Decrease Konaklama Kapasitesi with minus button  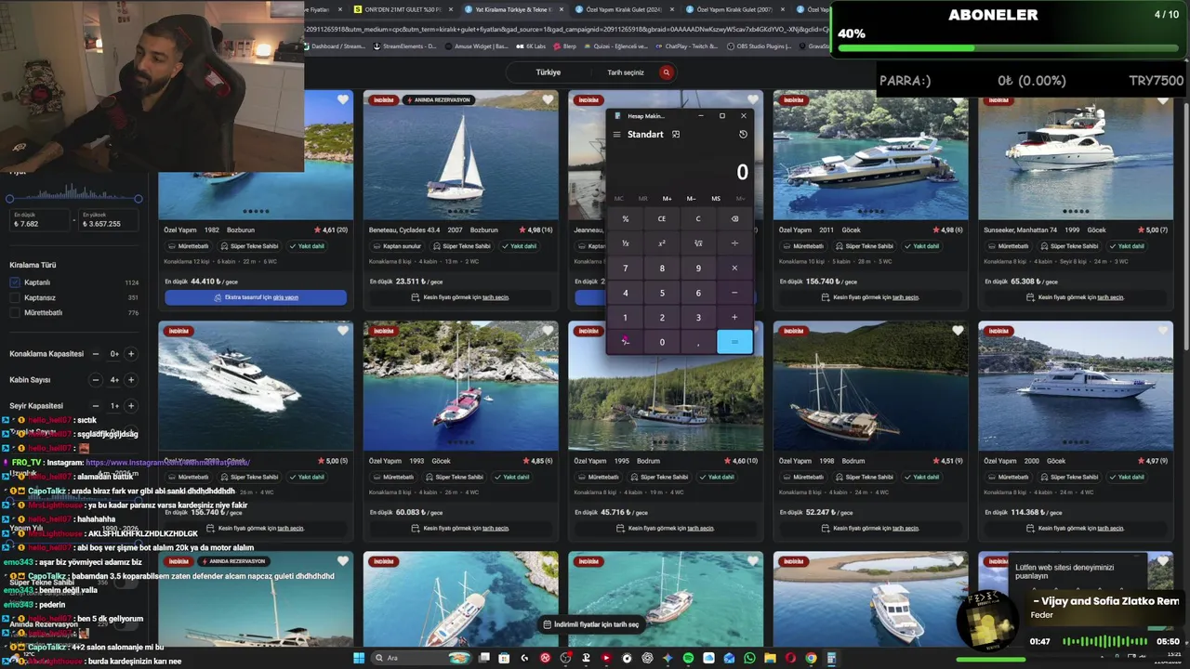point(95,354)
